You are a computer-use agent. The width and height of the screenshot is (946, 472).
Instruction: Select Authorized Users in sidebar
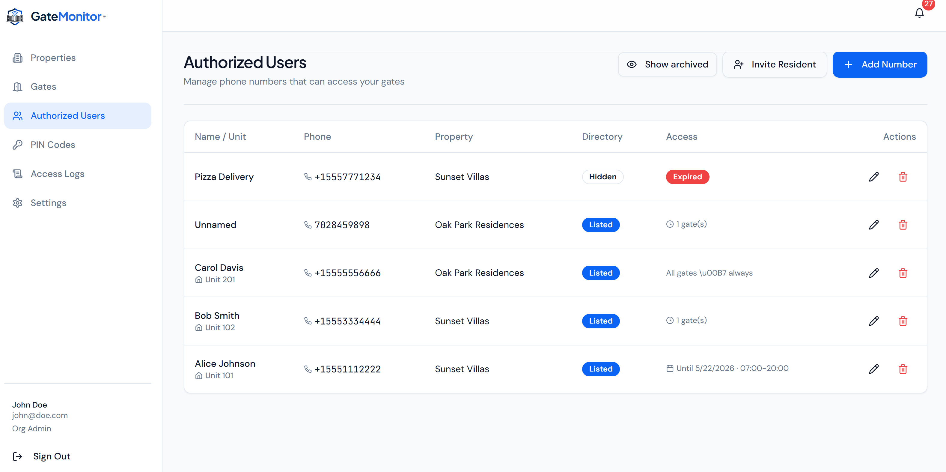78,116
